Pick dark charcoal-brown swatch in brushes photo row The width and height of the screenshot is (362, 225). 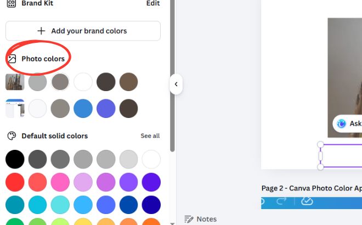pos(106,82)
